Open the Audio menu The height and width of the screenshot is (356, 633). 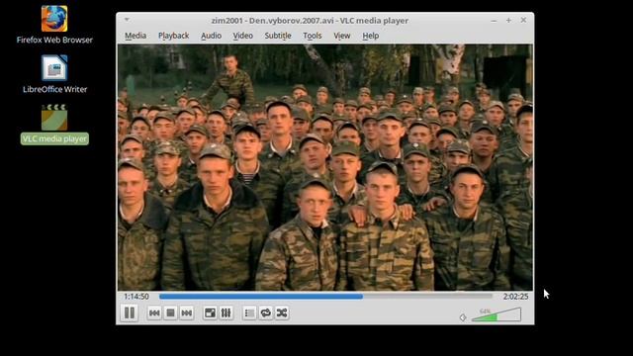(x=211, y=36)
